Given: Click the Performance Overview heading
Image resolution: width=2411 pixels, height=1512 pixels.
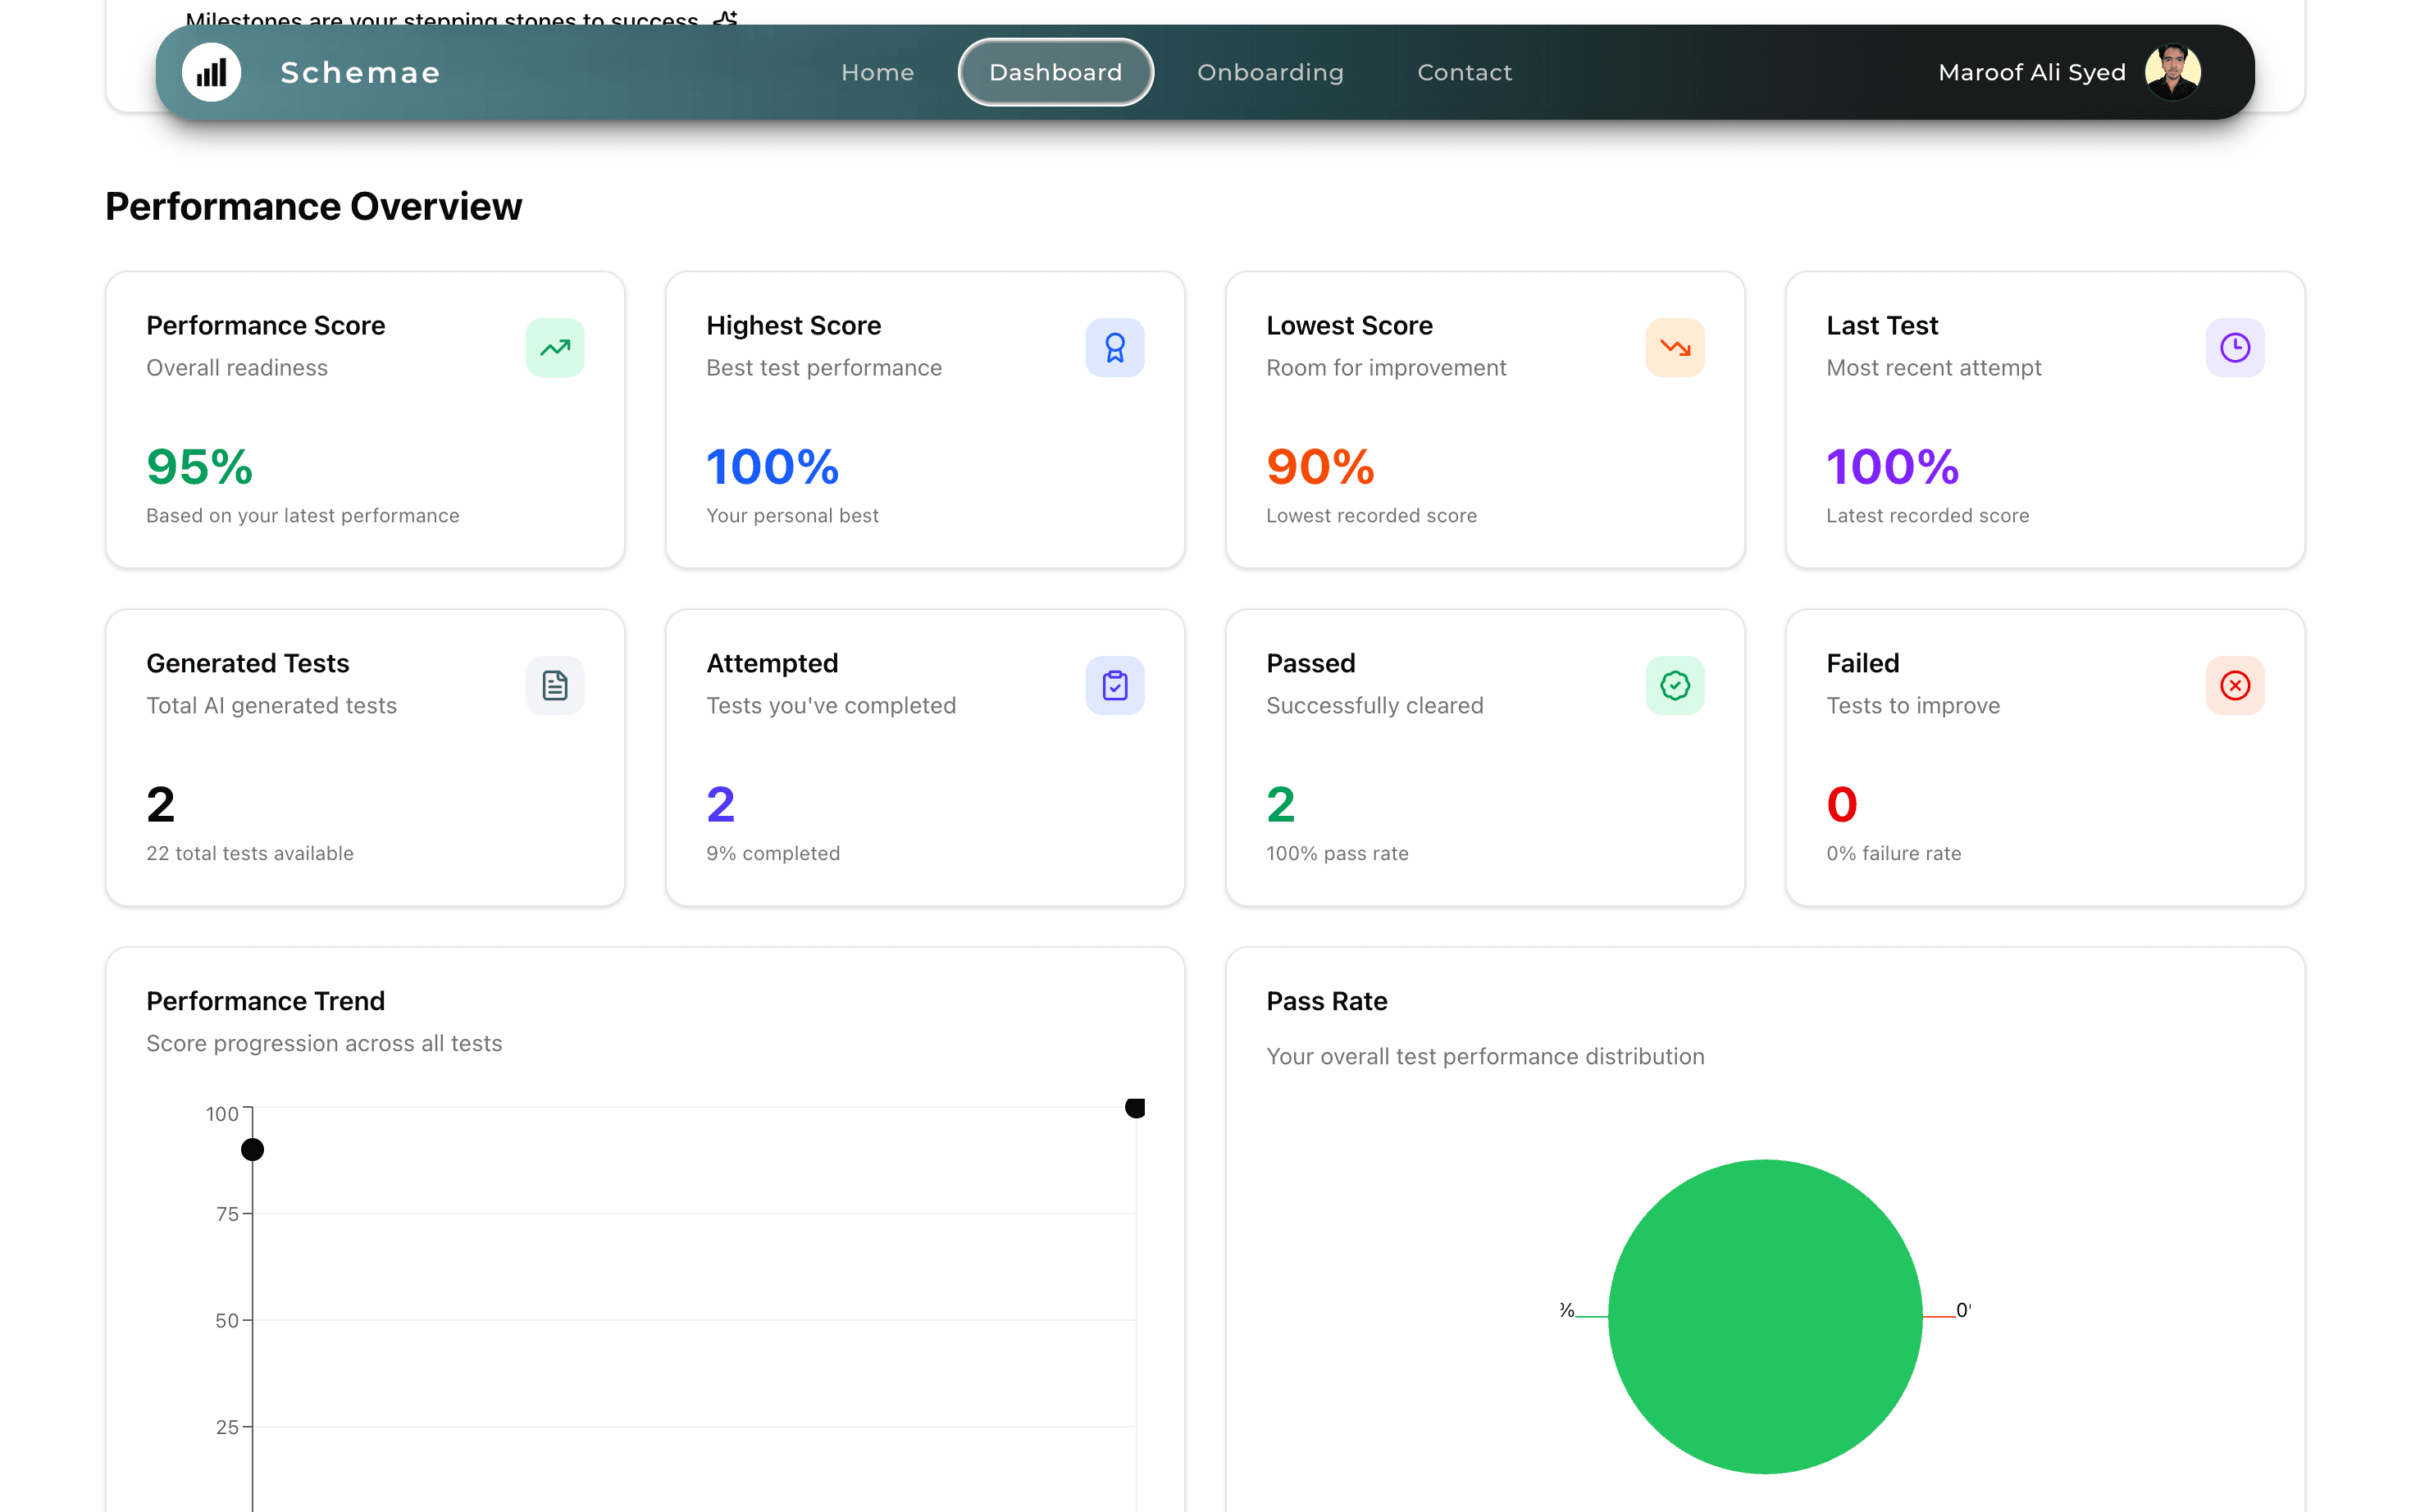Looking at the screenshot, I should point(313,206).
